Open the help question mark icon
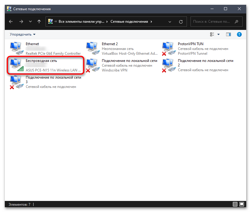This screenshot has height=212, width=251. pos(239,34)
